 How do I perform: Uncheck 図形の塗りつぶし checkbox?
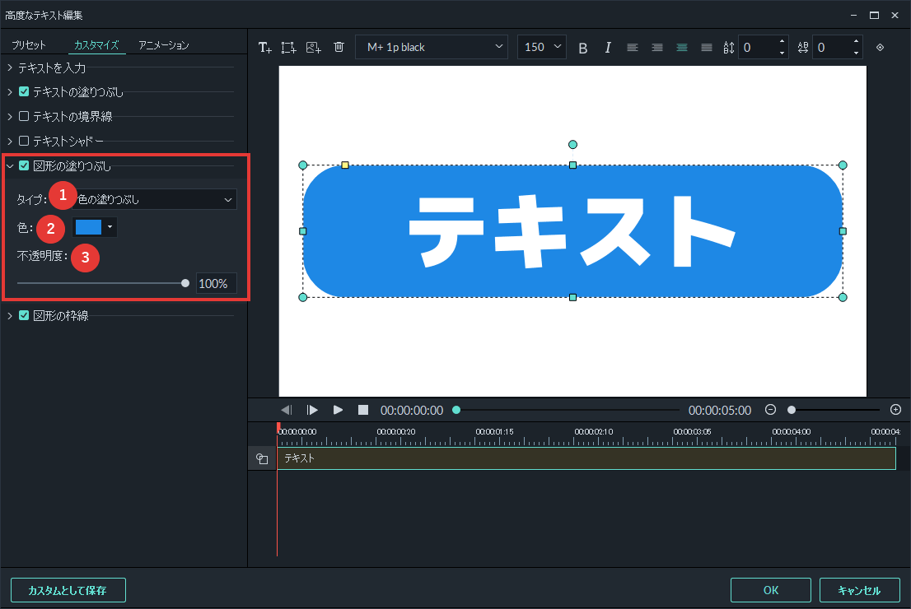(x=24, y=165)
